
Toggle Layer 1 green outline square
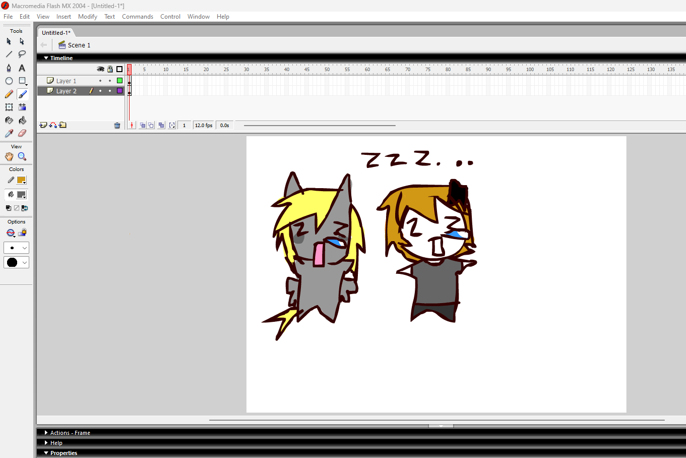click(x=119, y=81)
